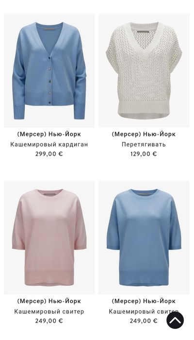The image size is (194, 340).
Task: Click the 'Перетягивать' product title
Action: tap(144, 144)
